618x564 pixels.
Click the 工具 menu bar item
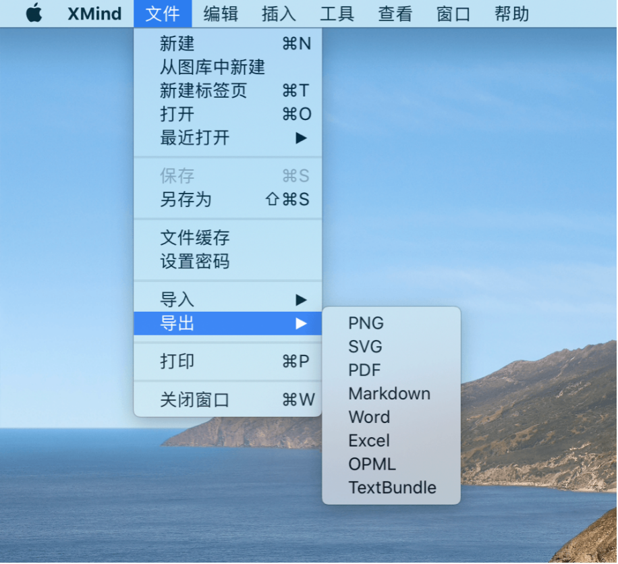[x=337, y=13]
